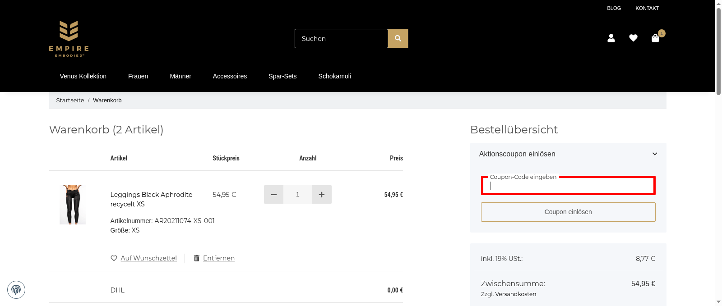The width and height of the screenshot is (722, 306).
Task: Click the fingerprint privacy settings icon
Action: [16, 290]
